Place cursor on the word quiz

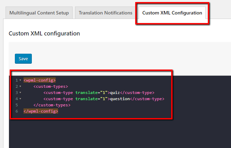pos(115,93)
